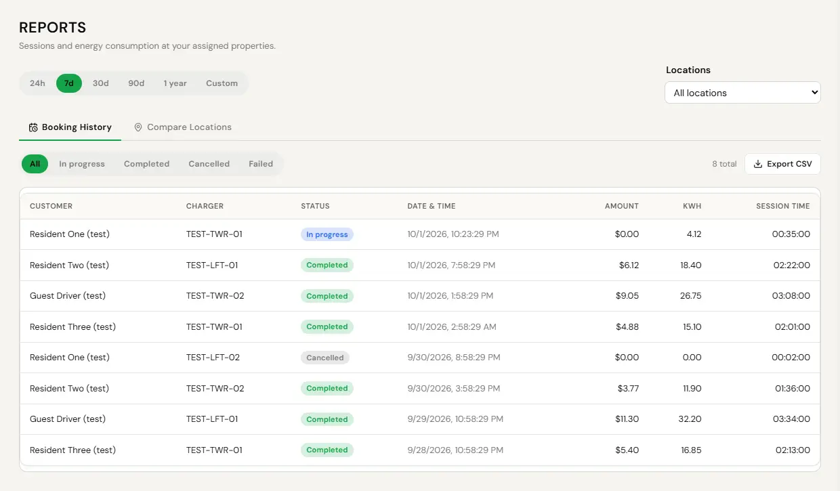
Task: Click the date 9/30/2026, 8:58:29 PM
Action: pyautogui.click(x=454, y=358)
